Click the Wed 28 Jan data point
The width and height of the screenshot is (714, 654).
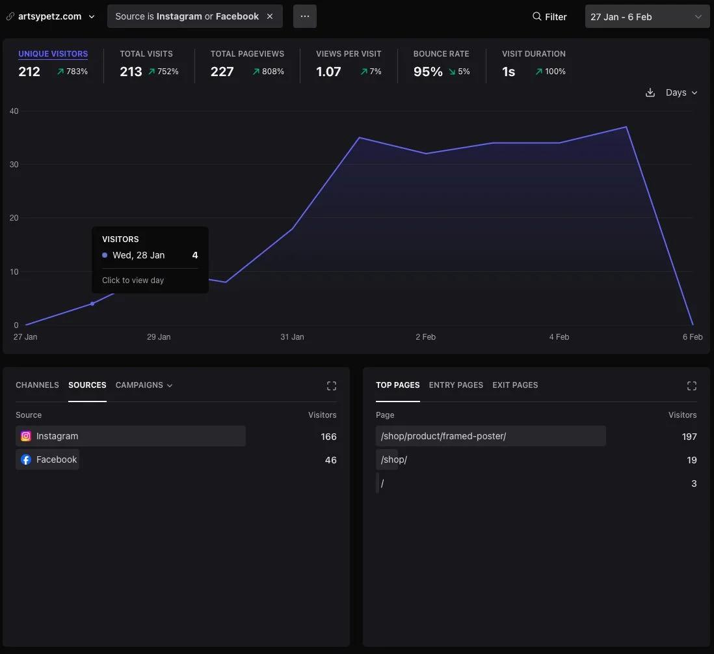pyautogui.click(x=92, y=304)
